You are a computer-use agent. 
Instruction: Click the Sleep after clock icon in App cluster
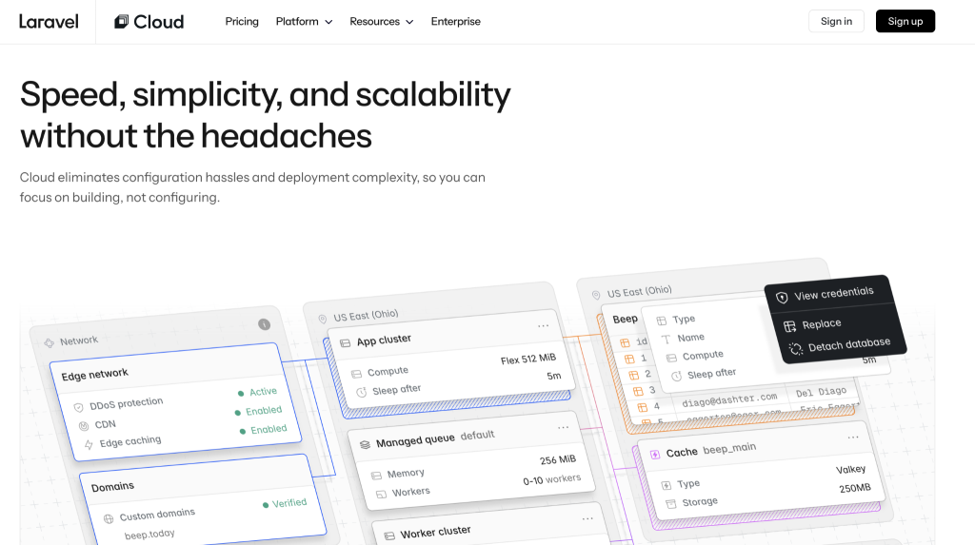pyautogui.click(x=361, y=392)
